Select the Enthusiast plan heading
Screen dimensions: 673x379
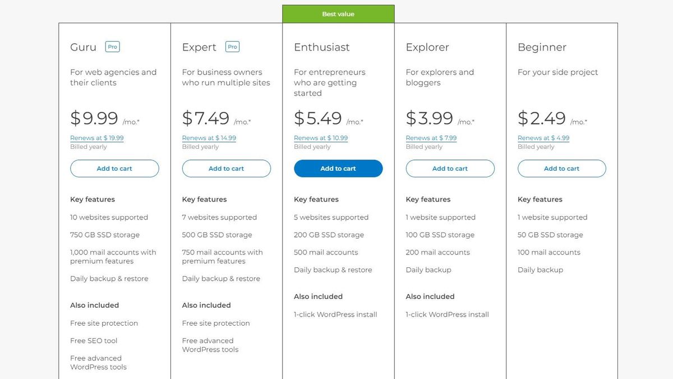[322, 48]
